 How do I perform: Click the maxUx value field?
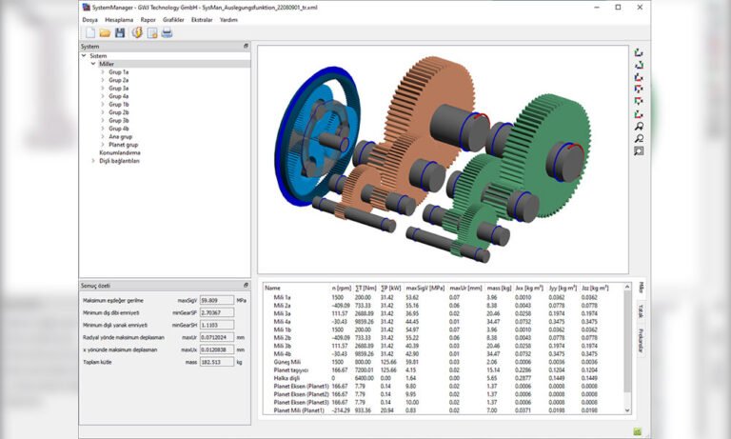click(217, 349)
